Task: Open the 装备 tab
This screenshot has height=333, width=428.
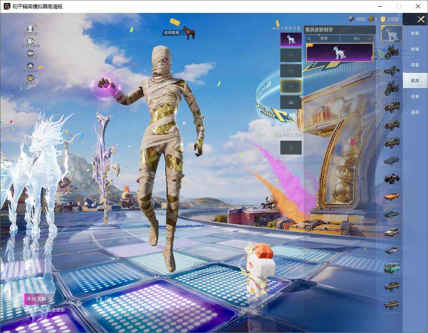Action: pyautogui.click(x=415, y=65)
